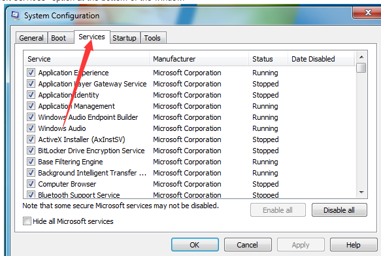The width and height of the screenshot is (381, 256).
Task: Toggle Application Identity checkbox
Action: (x=31, y=95)
